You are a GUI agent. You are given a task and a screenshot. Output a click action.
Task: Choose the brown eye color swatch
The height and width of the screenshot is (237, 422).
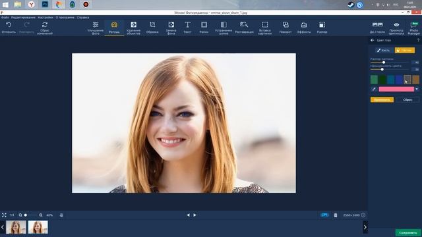click(x=416, y=80)
